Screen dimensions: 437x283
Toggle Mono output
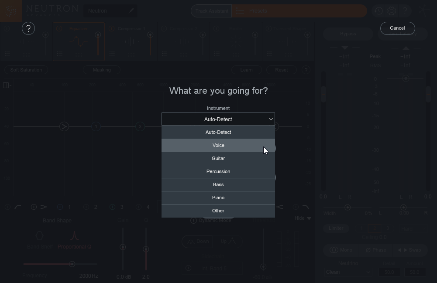click(x=341, y=250)
